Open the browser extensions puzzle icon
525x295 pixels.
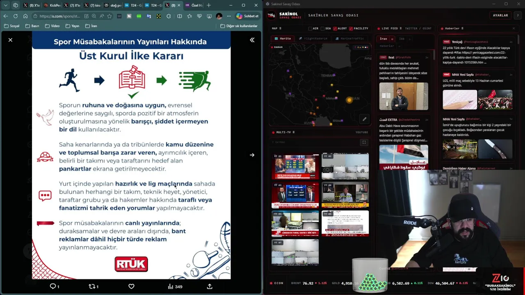tap(169, 16)
